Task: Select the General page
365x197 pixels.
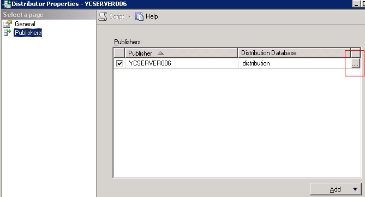Action: (25, 24)
